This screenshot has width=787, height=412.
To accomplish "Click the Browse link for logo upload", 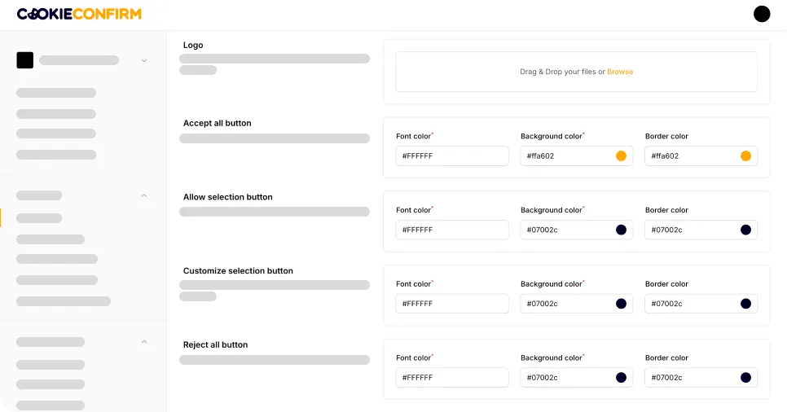I will (x=620, y=72).
